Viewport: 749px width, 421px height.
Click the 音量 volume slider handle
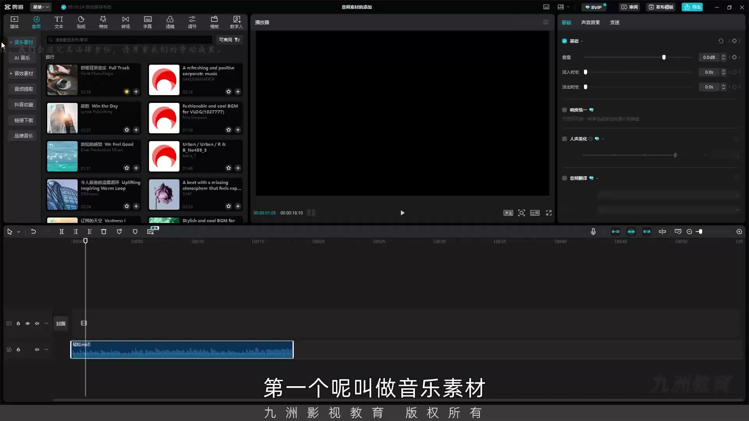(664, 57)
